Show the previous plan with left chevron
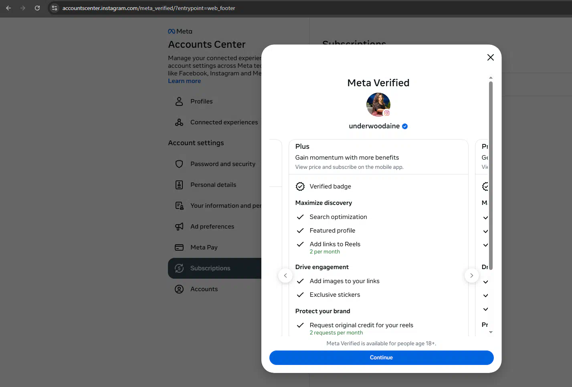 (x=285, y=276)
